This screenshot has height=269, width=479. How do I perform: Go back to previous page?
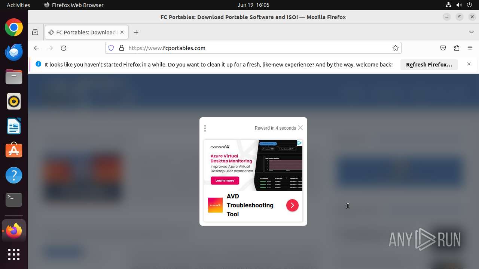coord(36,48)
